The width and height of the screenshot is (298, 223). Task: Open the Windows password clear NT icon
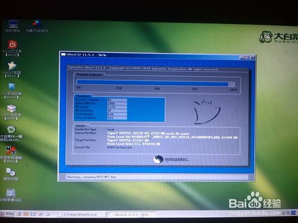coord(11,155)
